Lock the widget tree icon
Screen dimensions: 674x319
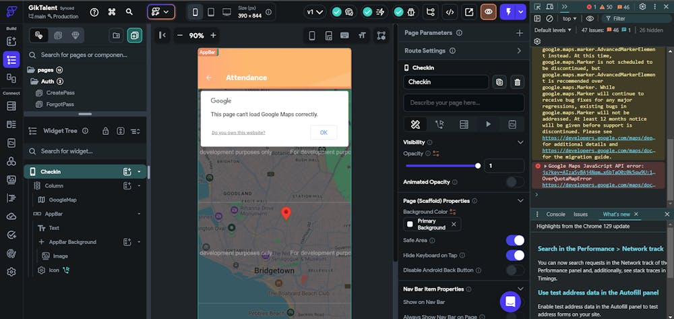coord(105,131)
